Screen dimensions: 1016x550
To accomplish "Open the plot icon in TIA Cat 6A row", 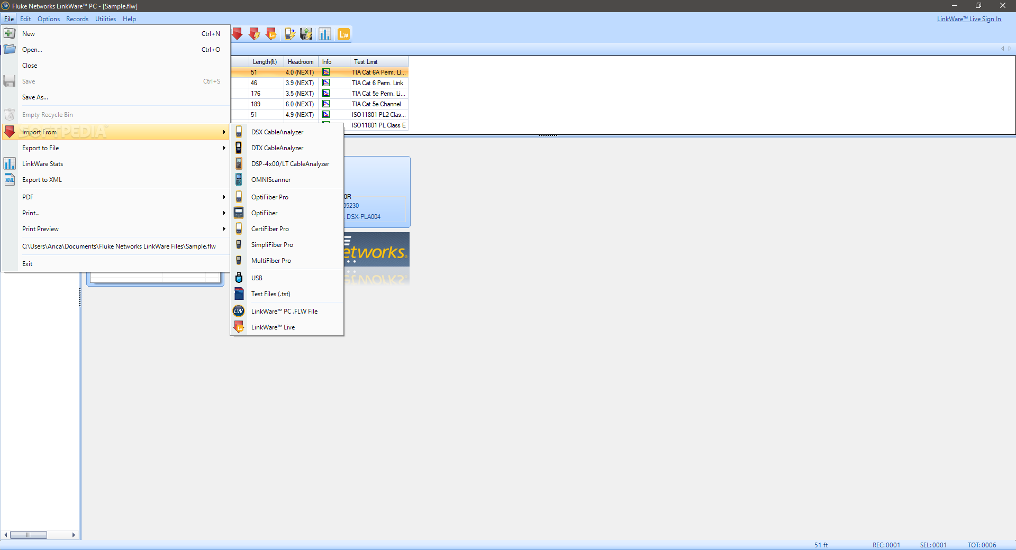I will (x=326, y=72).
